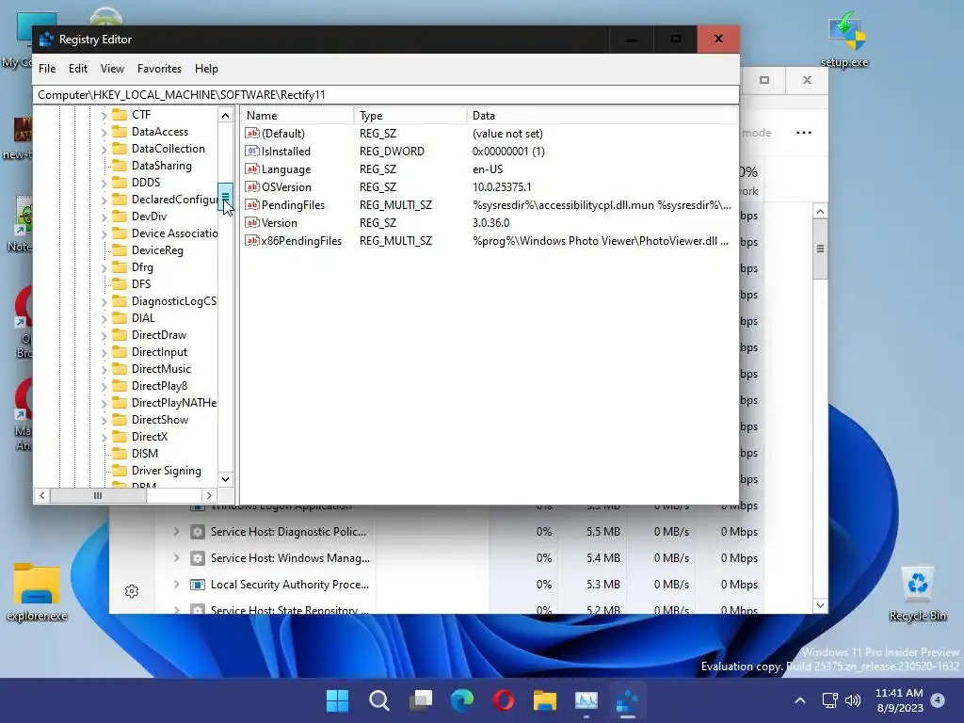
Task: Select the DiagnosticLogCSP key
Action: pos(174,301)
